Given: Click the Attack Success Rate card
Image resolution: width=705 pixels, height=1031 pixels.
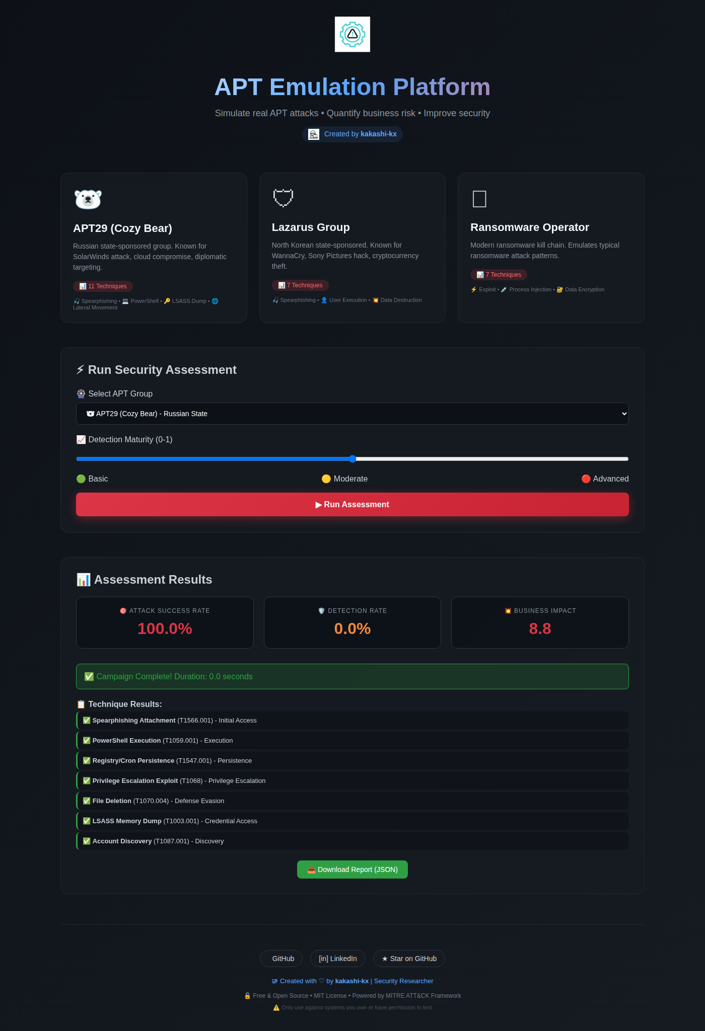Looking at the screenshot, I should [165, 623].
